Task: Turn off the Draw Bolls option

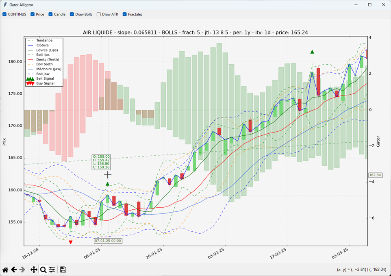Action: (72, 14)
